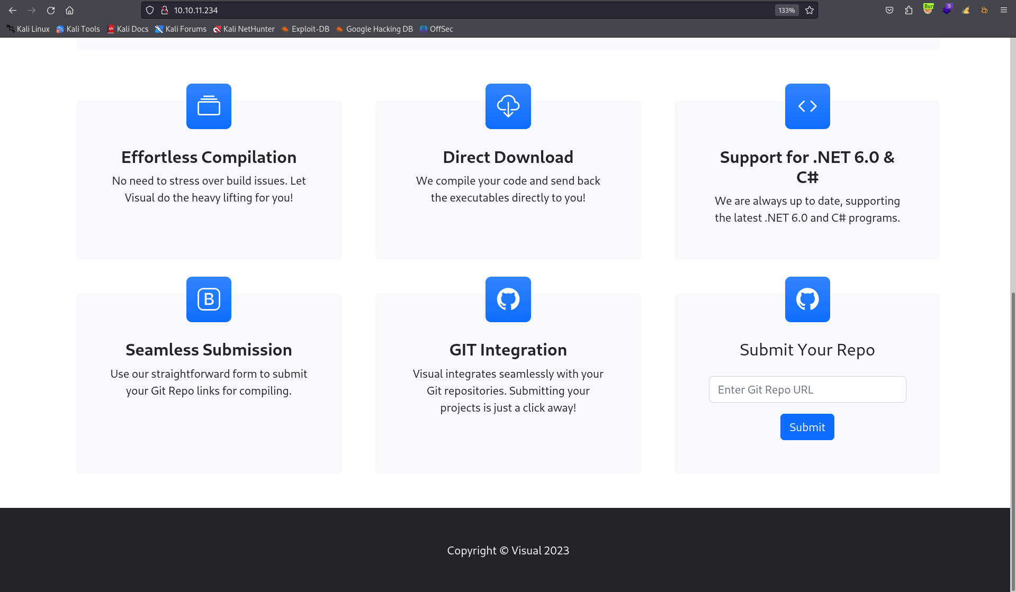This screenshot has height=592, width=1016.
Task: Click the insecure connection padlock icon
Action: (165, 10)
